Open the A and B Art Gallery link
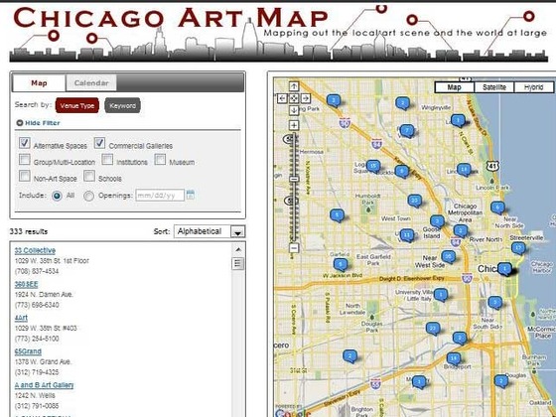Image resolution: width=556 pixels, height=417 pixels. pyautogui.click(x=45, y=385)
